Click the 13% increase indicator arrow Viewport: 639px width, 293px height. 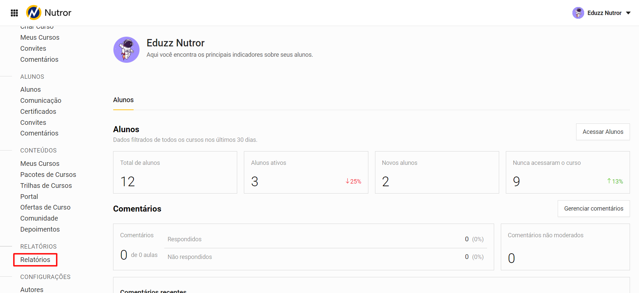coord(609,181)
